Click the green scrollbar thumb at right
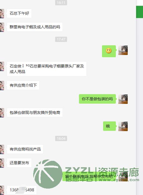Viewport: 143px width, 195px height. click(139, 12)
